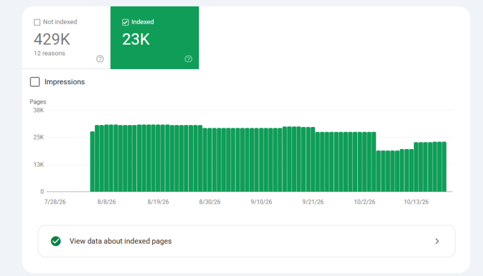
Task: Click the 8/8/26 date label
Action: coord(106,202)
